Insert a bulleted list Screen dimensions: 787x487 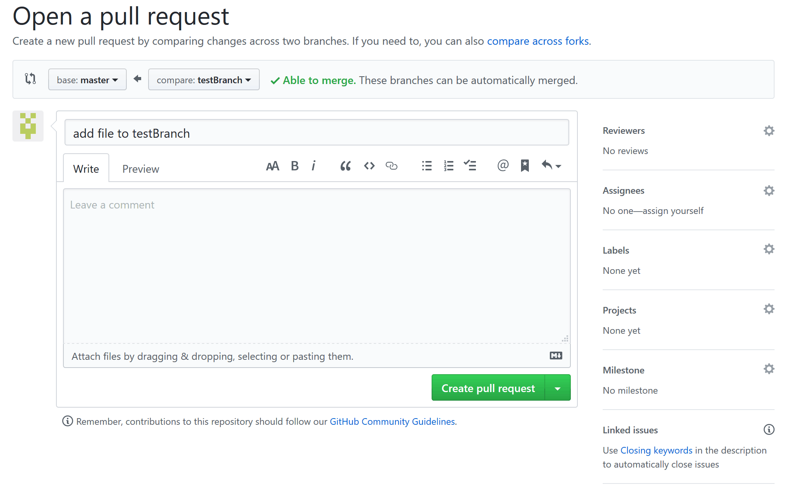427,166
